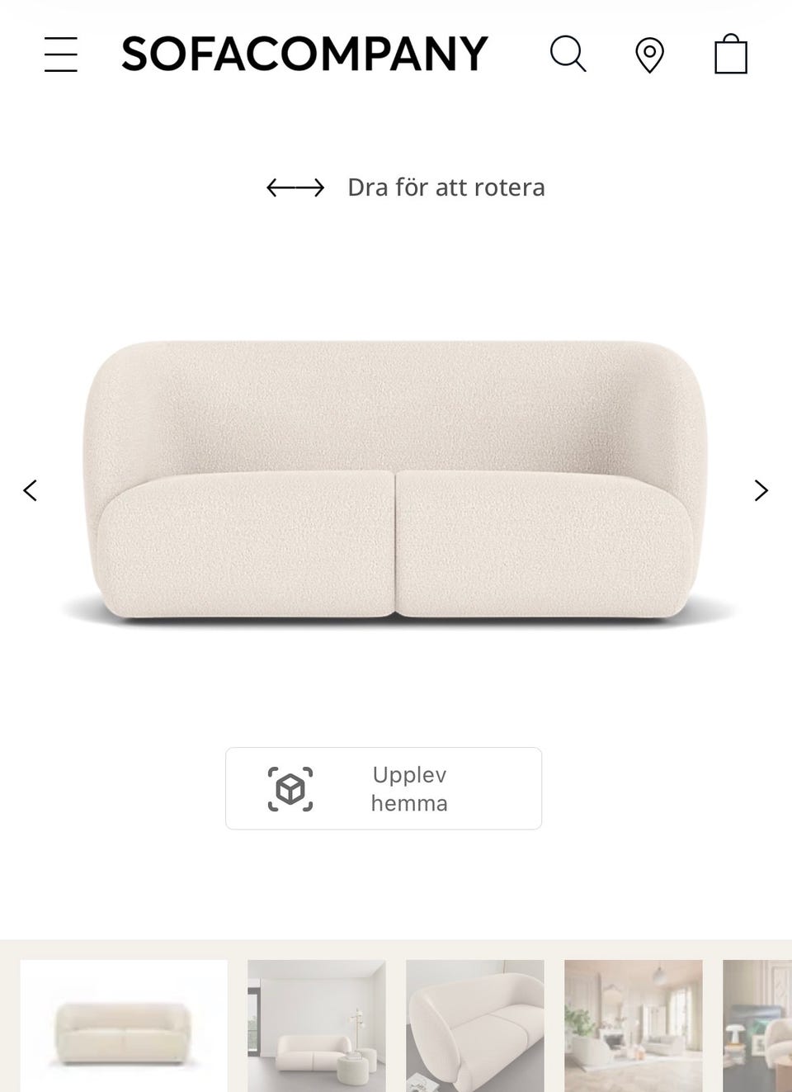This screenshot has height=1092, width=792.
Task: Open the store locator pin icon
Action: (649, 55)
